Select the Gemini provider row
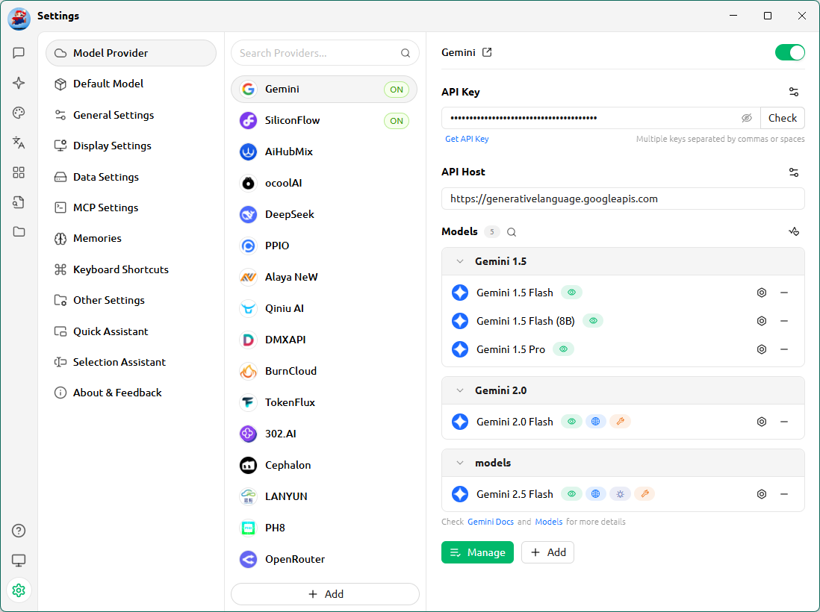This screenshot has width=820, height=612. 324,90
